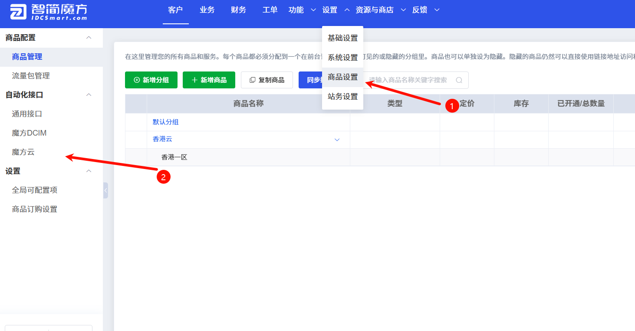This screenshot has width=635, height=331.
Task: Collapse the 自动化接口 sidebar section
Action: click(x=89, y=94)
